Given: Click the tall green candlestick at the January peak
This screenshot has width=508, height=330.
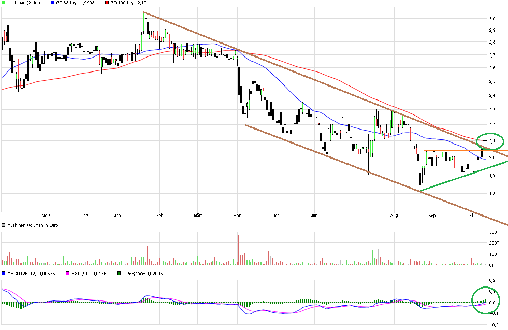Looking at the screenshot, I should coord(143,22).
